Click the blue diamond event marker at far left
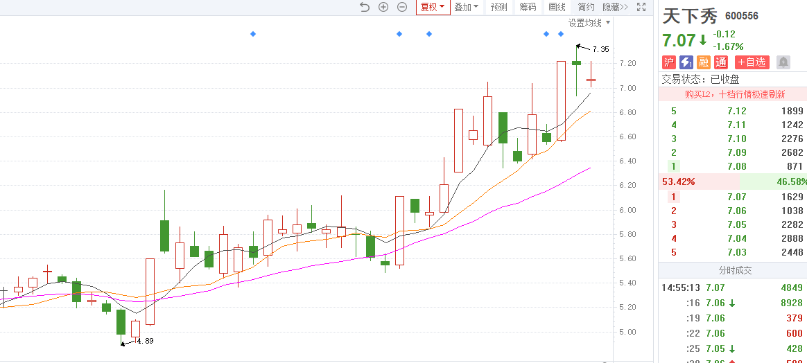This screenshot has height=363, width=807. [253, 34]
